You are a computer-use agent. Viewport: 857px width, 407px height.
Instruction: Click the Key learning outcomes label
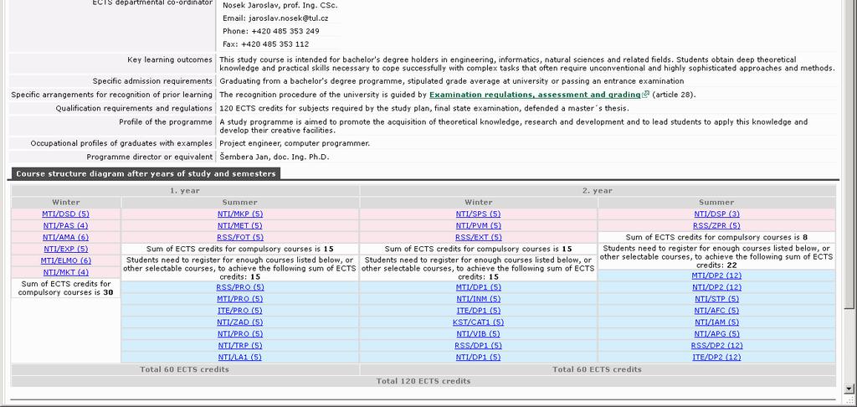[169, 59]
